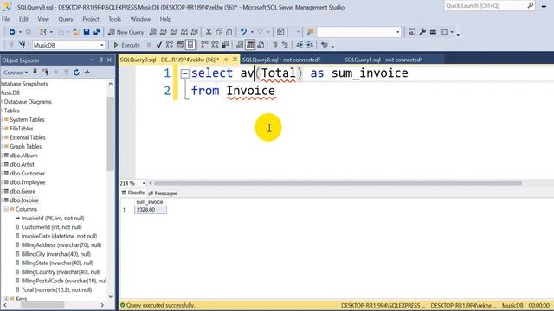Run the query with Execute
Viewport: 554px width, 311px height.
[127, 45]
